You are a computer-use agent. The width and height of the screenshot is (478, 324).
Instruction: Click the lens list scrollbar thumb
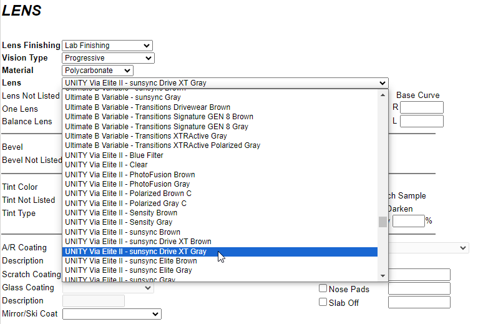click(383, 222)
